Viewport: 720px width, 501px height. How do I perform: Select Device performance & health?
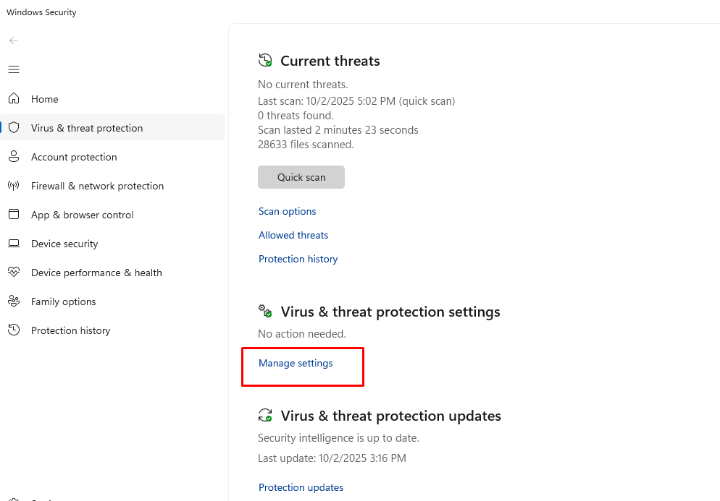coord(96,273)
